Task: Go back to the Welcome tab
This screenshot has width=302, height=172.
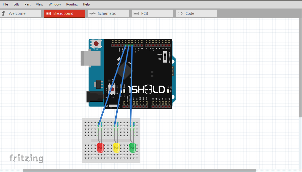Action: [21, 13]
